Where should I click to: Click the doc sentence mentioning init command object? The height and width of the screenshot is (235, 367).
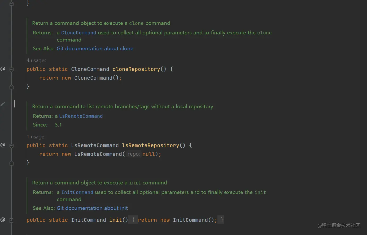99,183
